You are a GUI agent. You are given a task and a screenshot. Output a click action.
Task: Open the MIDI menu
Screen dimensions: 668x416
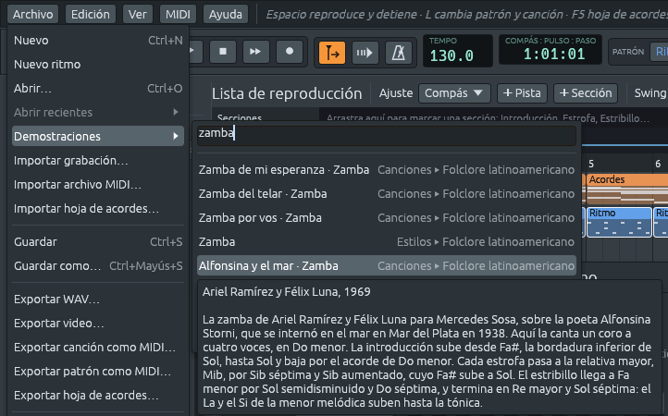pos(178,14)
